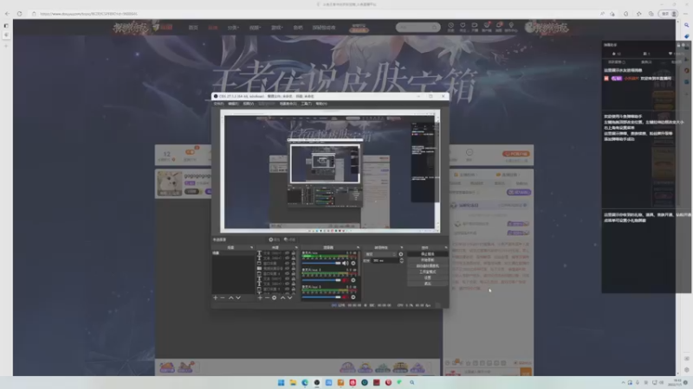Image resolution: width=693 pixels, height=389 pixels.
Task: Adjust first mixer channel volume slider
Action: (x=321, y=264)
